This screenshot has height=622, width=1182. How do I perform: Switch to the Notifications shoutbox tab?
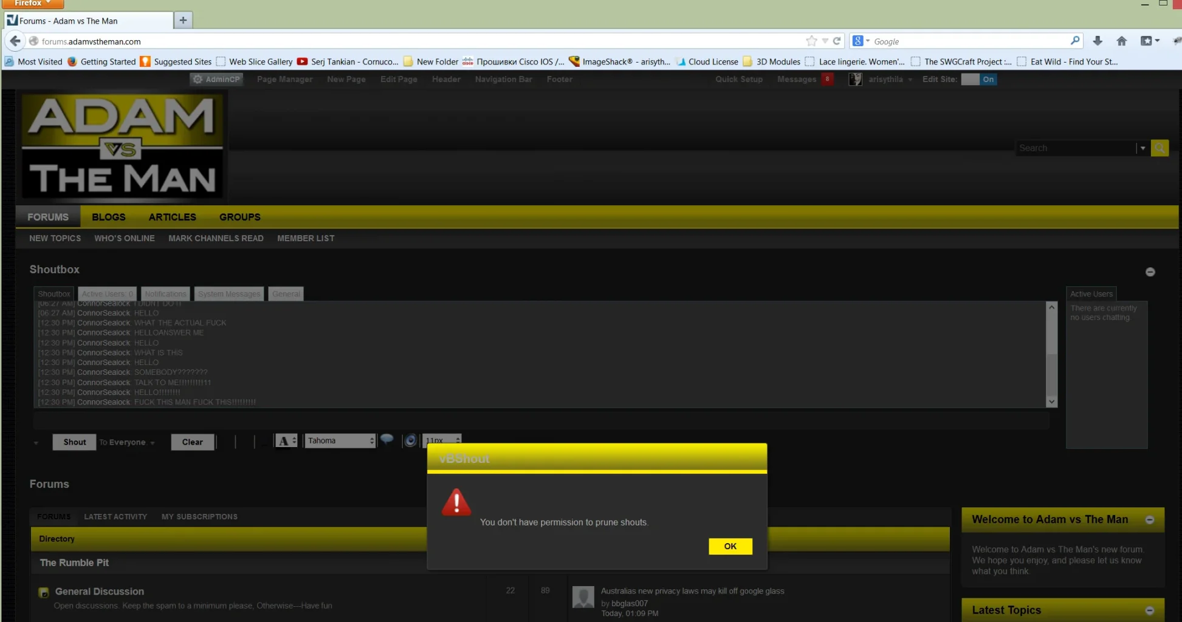165,294
